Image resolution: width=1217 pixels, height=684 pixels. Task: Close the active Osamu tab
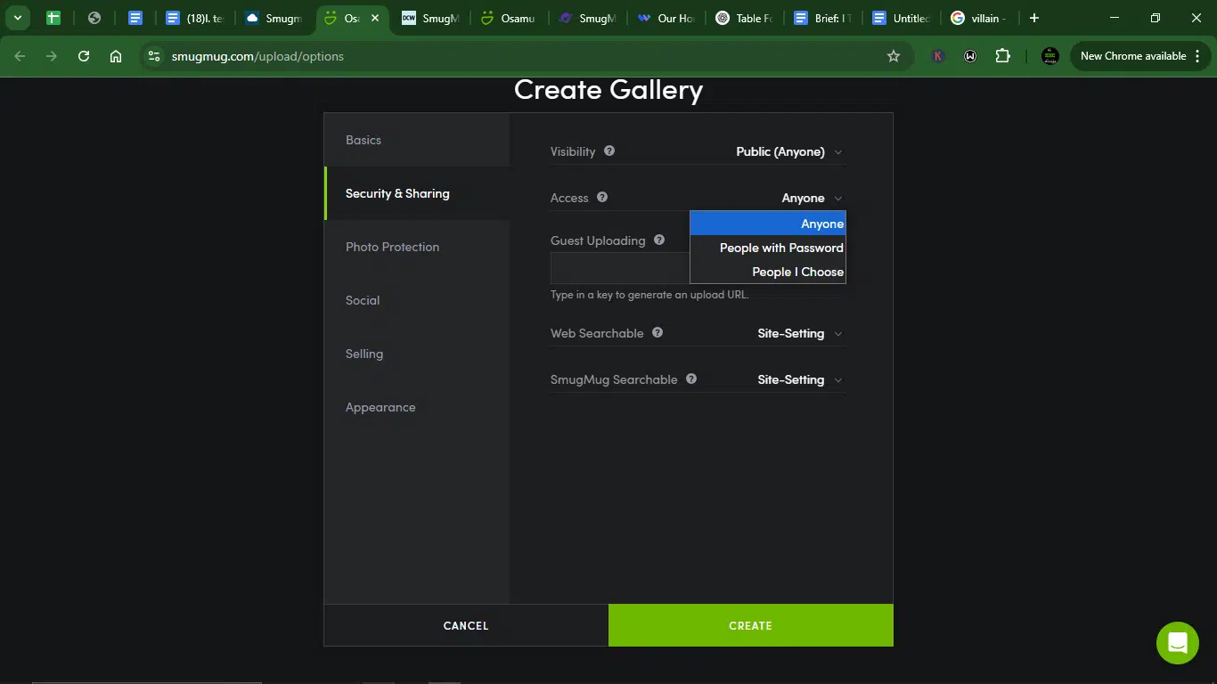[375, 18]
